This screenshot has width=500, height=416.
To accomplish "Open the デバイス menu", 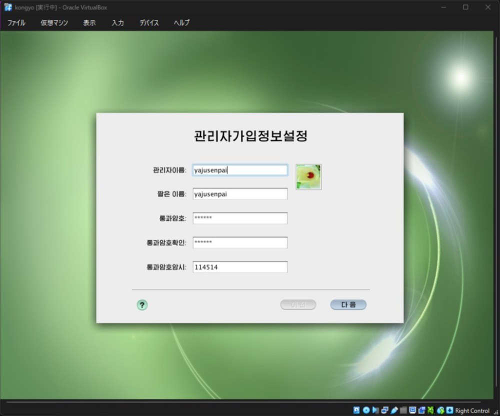I will pos(149,22).
